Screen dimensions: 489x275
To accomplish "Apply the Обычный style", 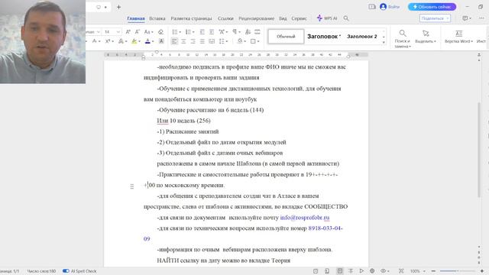I will pyautogui.click(x=286, y=37).
